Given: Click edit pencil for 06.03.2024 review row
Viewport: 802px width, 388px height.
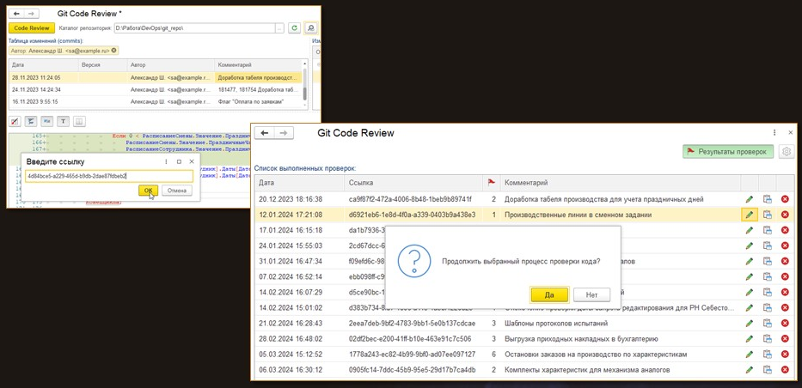Looking at the screenshot, I should [x=750, y=369].
